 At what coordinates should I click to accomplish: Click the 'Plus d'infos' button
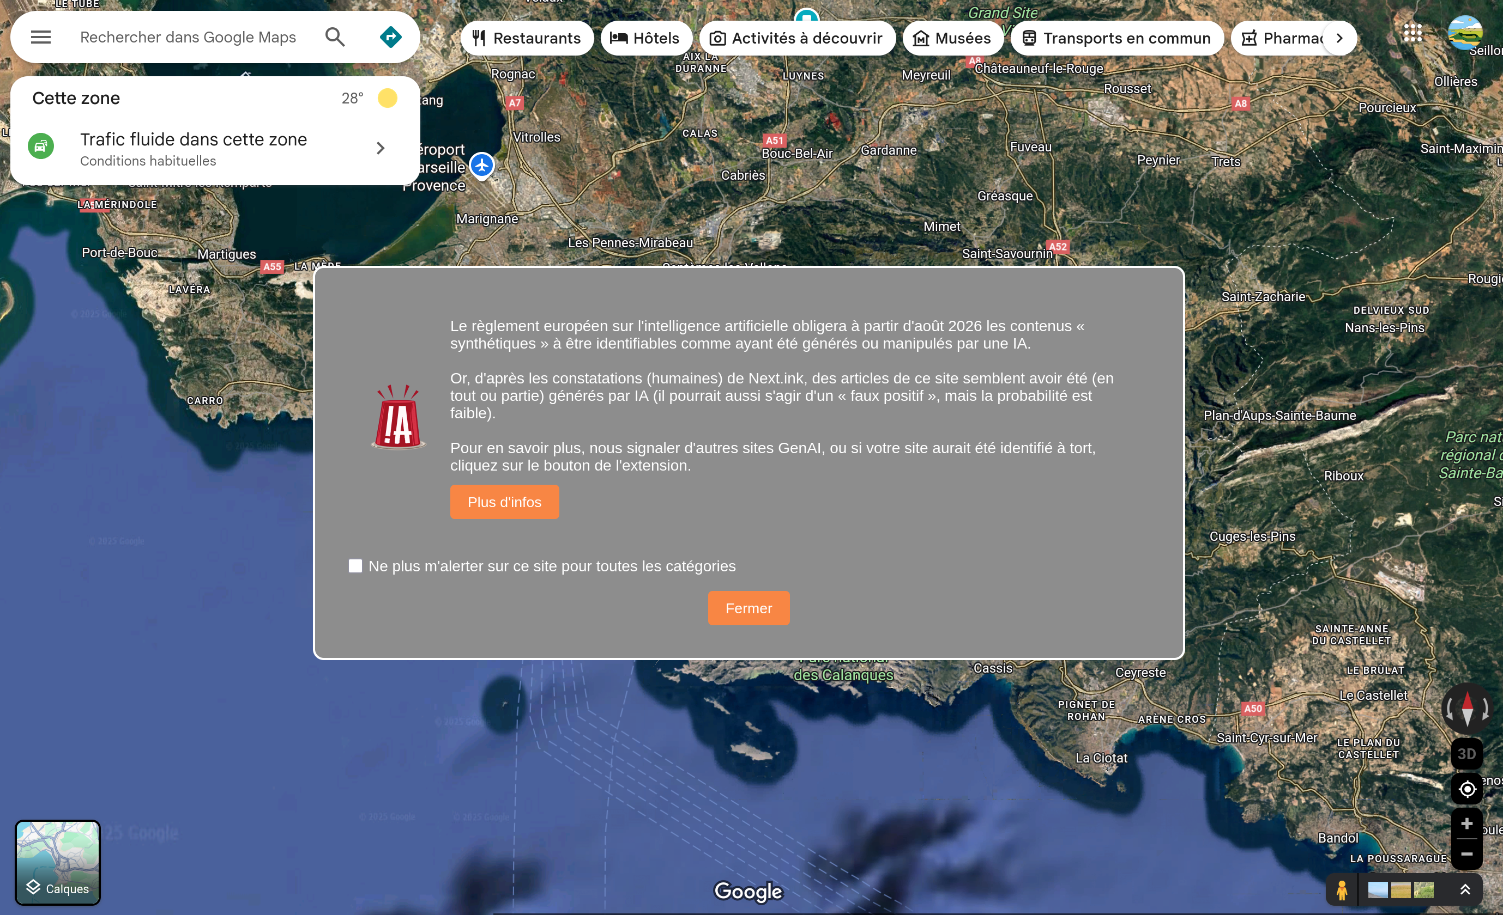504,502
